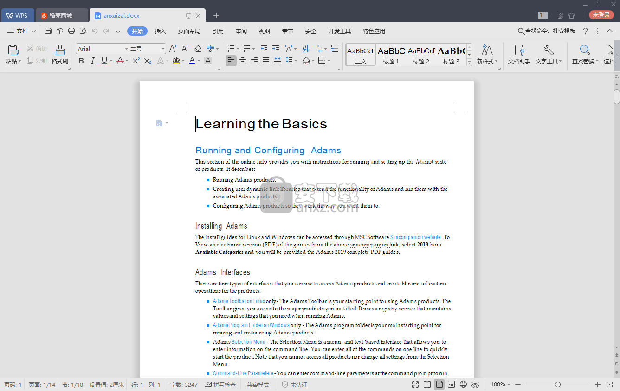Click the search commands field (查找命令)
Screen dimensions: 620x391
[547, 31]
